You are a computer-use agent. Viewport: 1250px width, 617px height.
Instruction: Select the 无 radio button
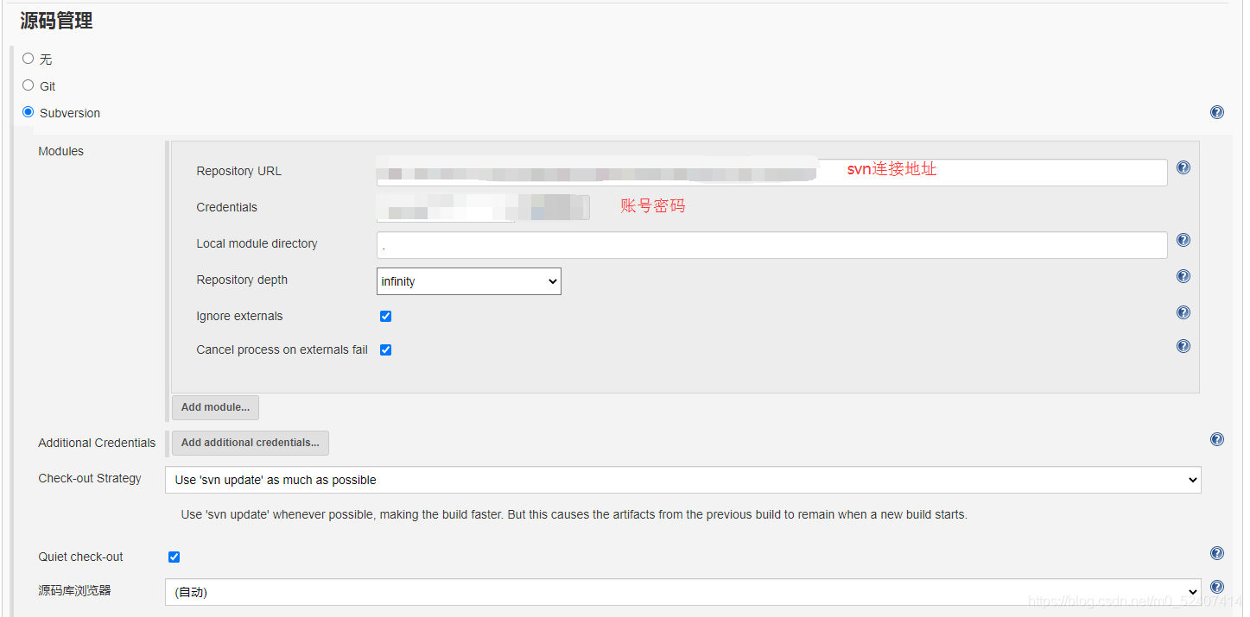coord(29,59)
